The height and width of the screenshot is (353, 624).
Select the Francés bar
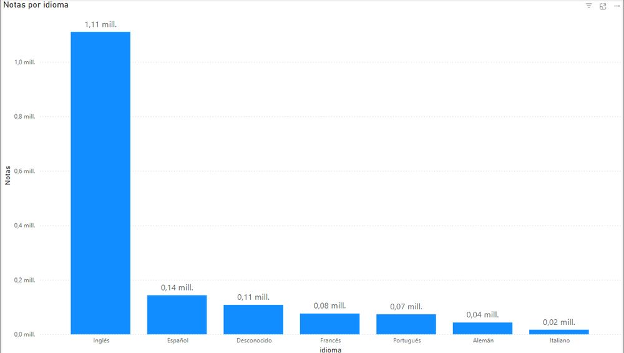click(330, 324)
